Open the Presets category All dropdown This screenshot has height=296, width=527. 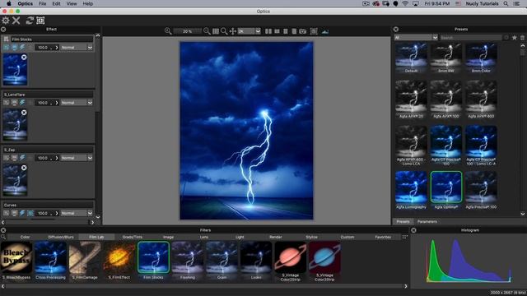point(416,38)
